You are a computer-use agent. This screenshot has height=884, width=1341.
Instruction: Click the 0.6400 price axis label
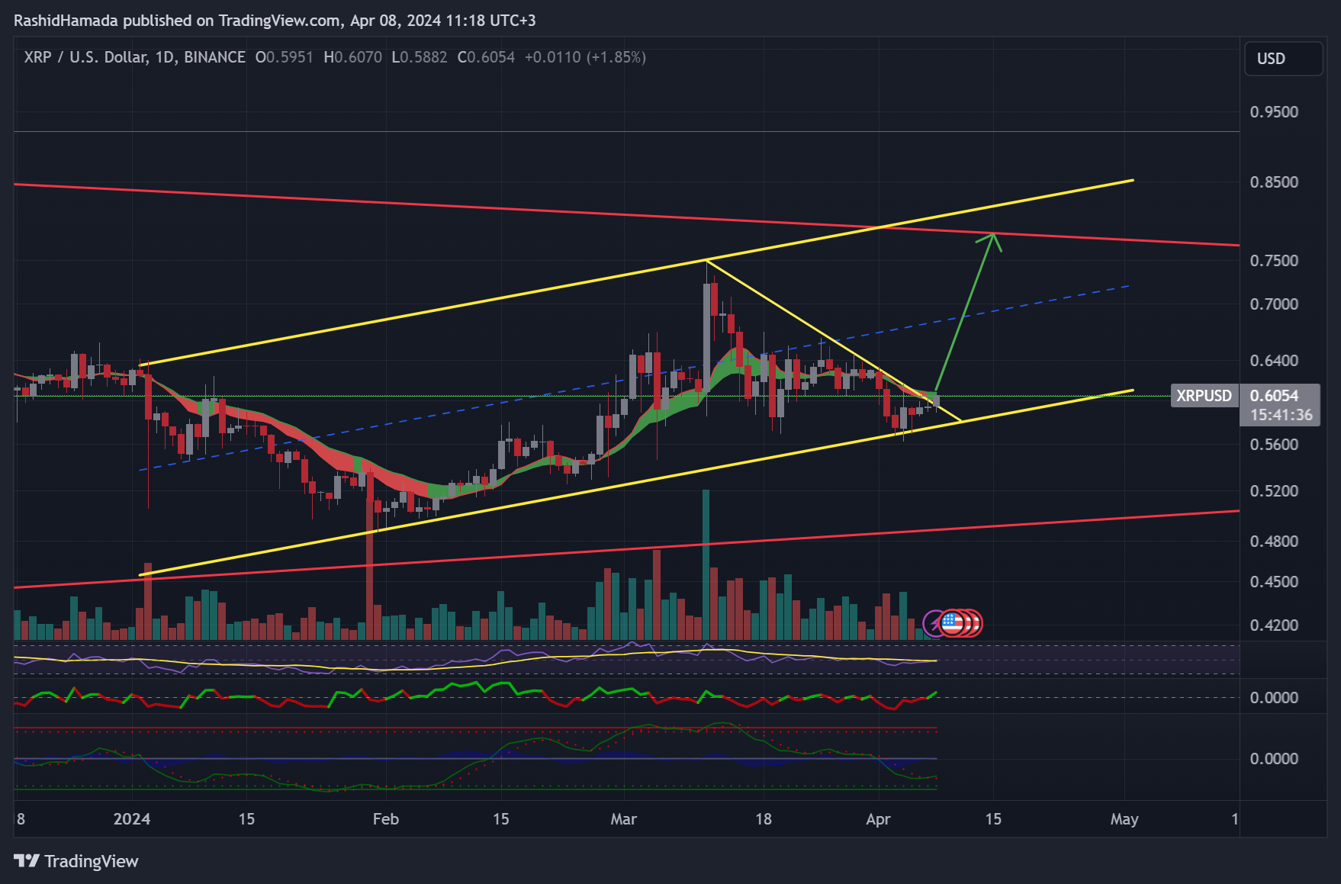click(x=1274, y=361)
